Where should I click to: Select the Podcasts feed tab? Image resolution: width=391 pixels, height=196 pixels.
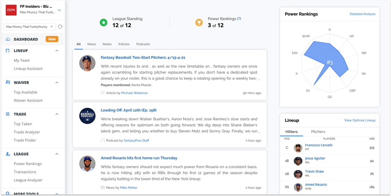143,44
